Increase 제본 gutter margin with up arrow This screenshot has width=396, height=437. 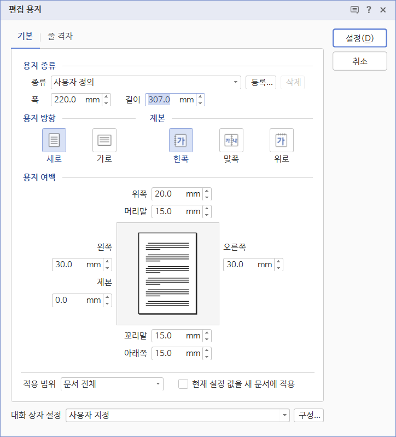pyautogui.click(x=107, y=297)
